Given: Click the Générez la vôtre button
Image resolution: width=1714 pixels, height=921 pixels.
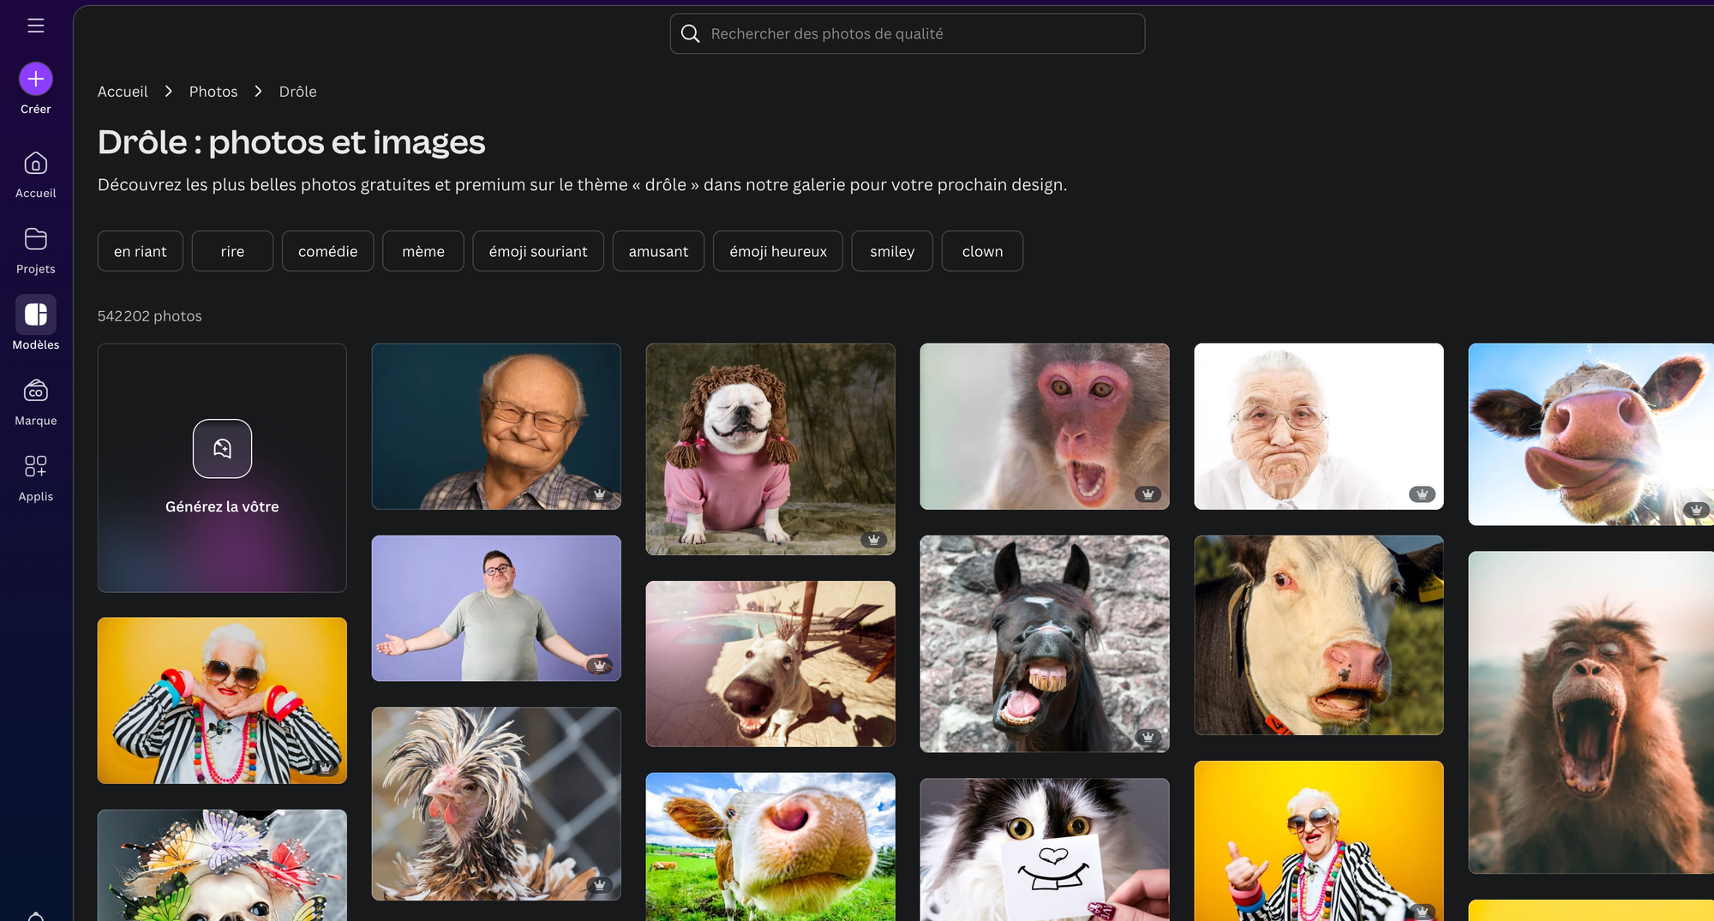Looking at the screenshot, I should click(x=222, y=469).
